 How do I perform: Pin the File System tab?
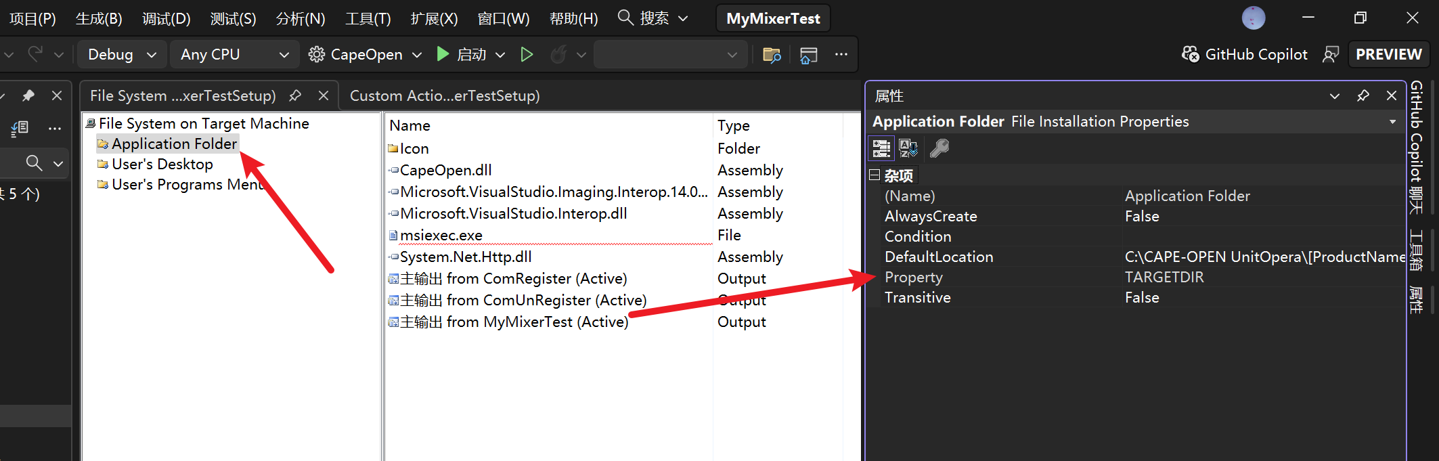[295, 95]
